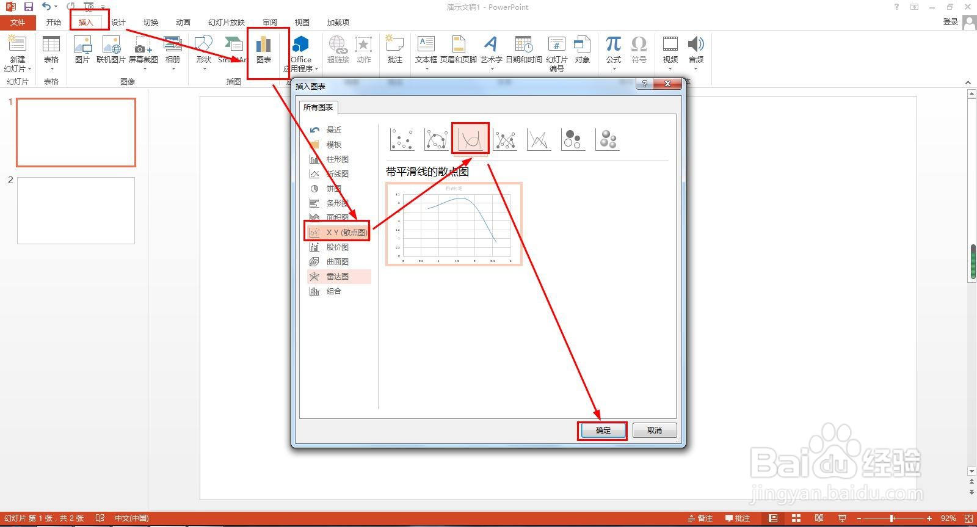Choose 雷达图 chart category
Image resolution: width=977 pixels, height=527 pixels.
click(x=339, y=277)
